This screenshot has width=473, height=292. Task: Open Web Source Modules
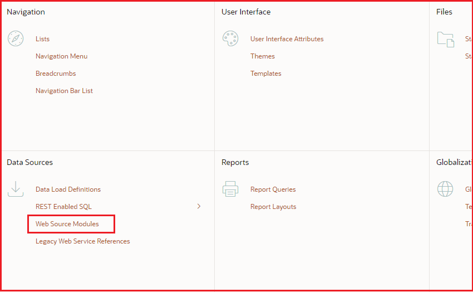click(x=67, y=224)
